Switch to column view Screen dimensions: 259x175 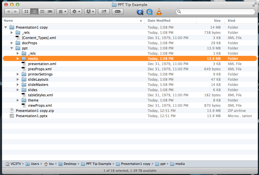point(42,12)
